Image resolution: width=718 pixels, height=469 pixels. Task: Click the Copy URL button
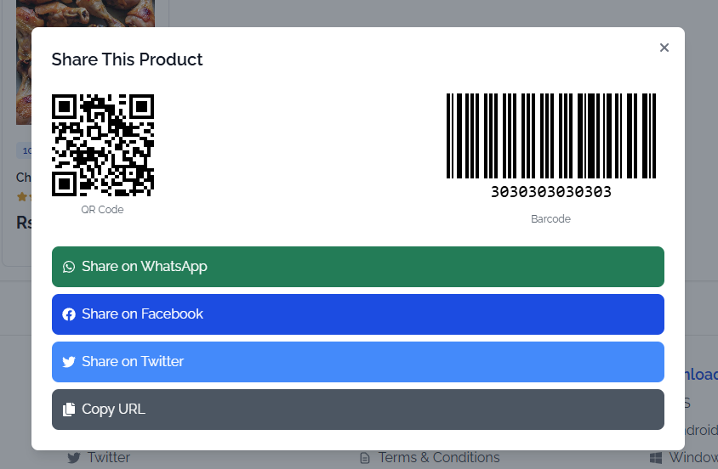[358, 410]
